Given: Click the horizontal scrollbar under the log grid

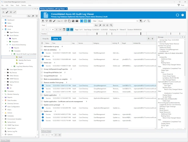Looking at the screenshot, I should pyautogui.click(x=85, y=129).
